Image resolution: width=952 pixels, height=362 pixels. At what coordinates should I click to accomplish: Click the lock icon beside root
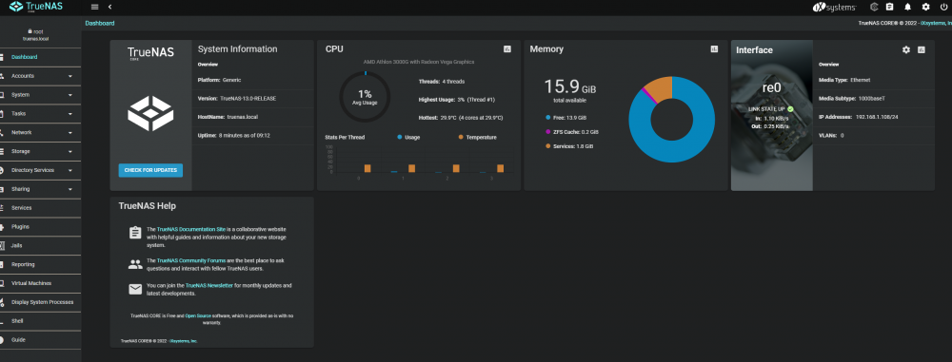tap(30, 31)
